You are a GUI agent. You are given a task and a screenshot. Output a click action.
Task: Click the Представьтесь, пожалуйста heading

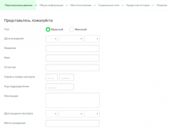tap(29, 20)
